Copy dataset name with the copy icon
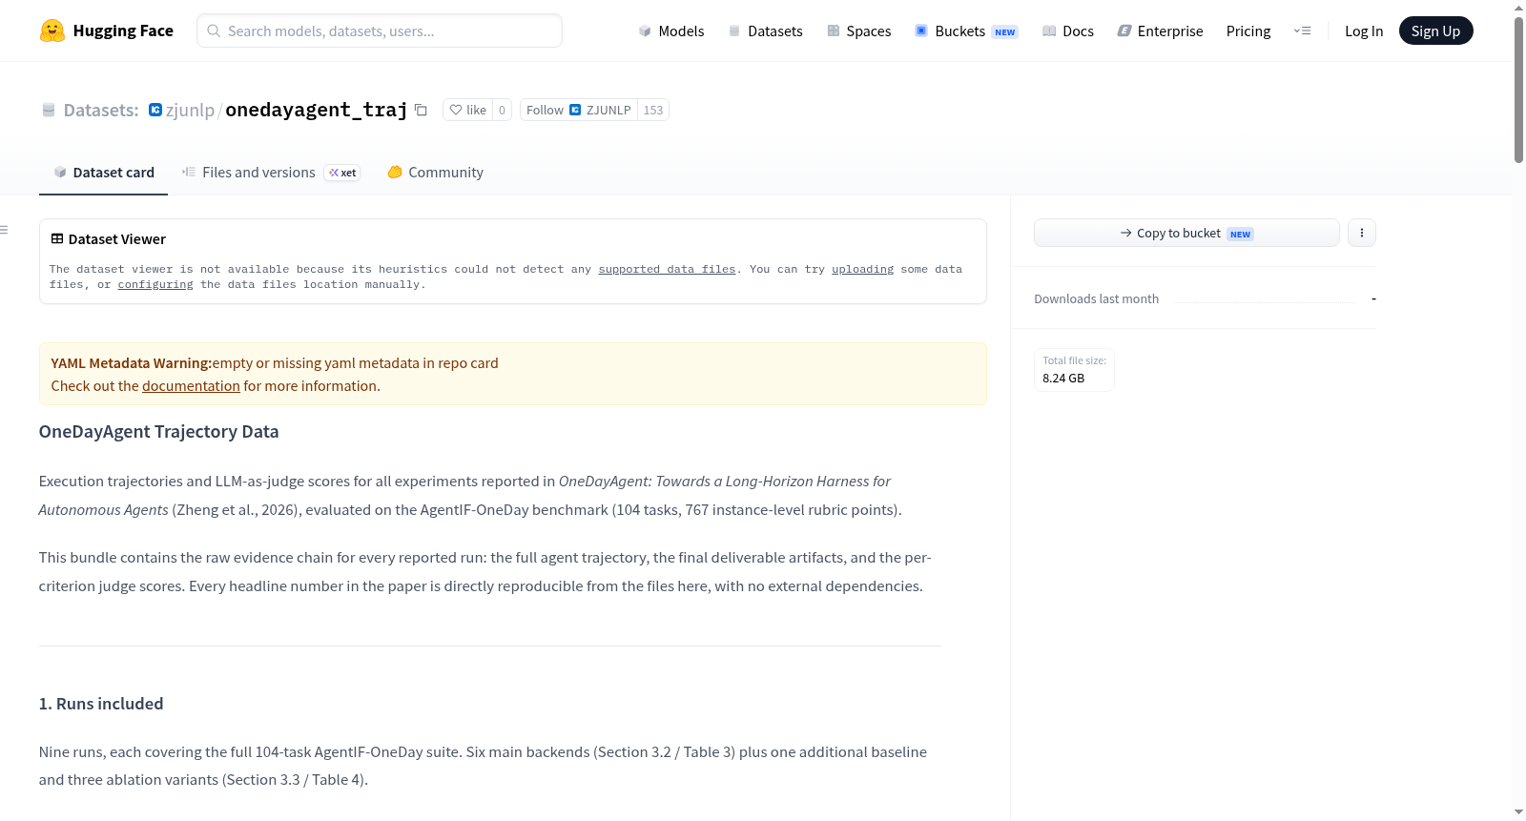The height and width of the screenshot is (821, 1526). [421, 110]
